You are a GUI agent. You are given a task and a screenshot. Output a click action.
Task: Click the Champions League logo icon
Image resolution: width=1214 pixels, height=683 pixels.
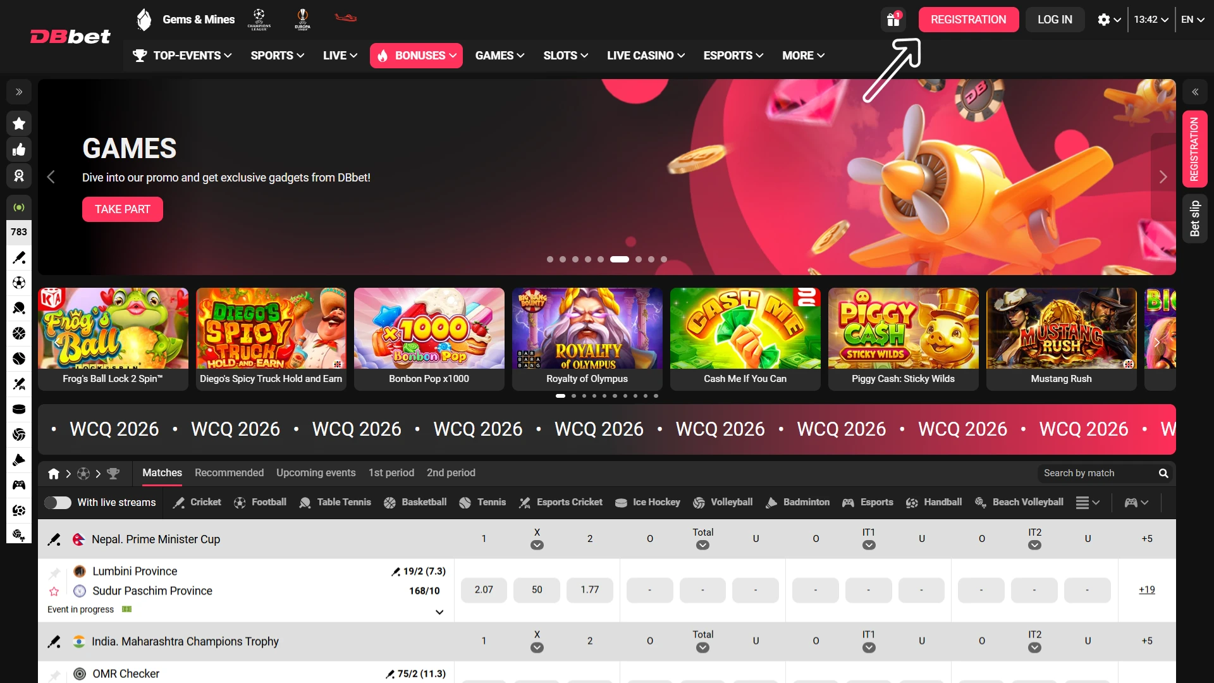click(x=259, y=19)
